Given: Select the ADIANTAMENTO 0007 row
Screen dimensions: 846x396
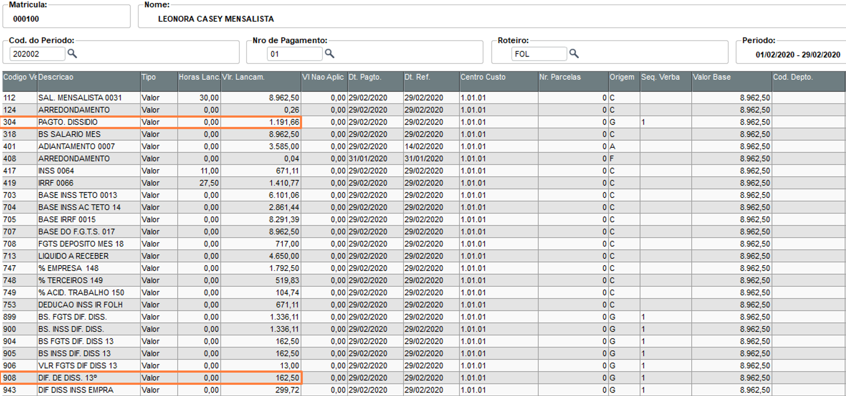Looking at the screenshot, I should pyautogui.click(x=423, y=147).
